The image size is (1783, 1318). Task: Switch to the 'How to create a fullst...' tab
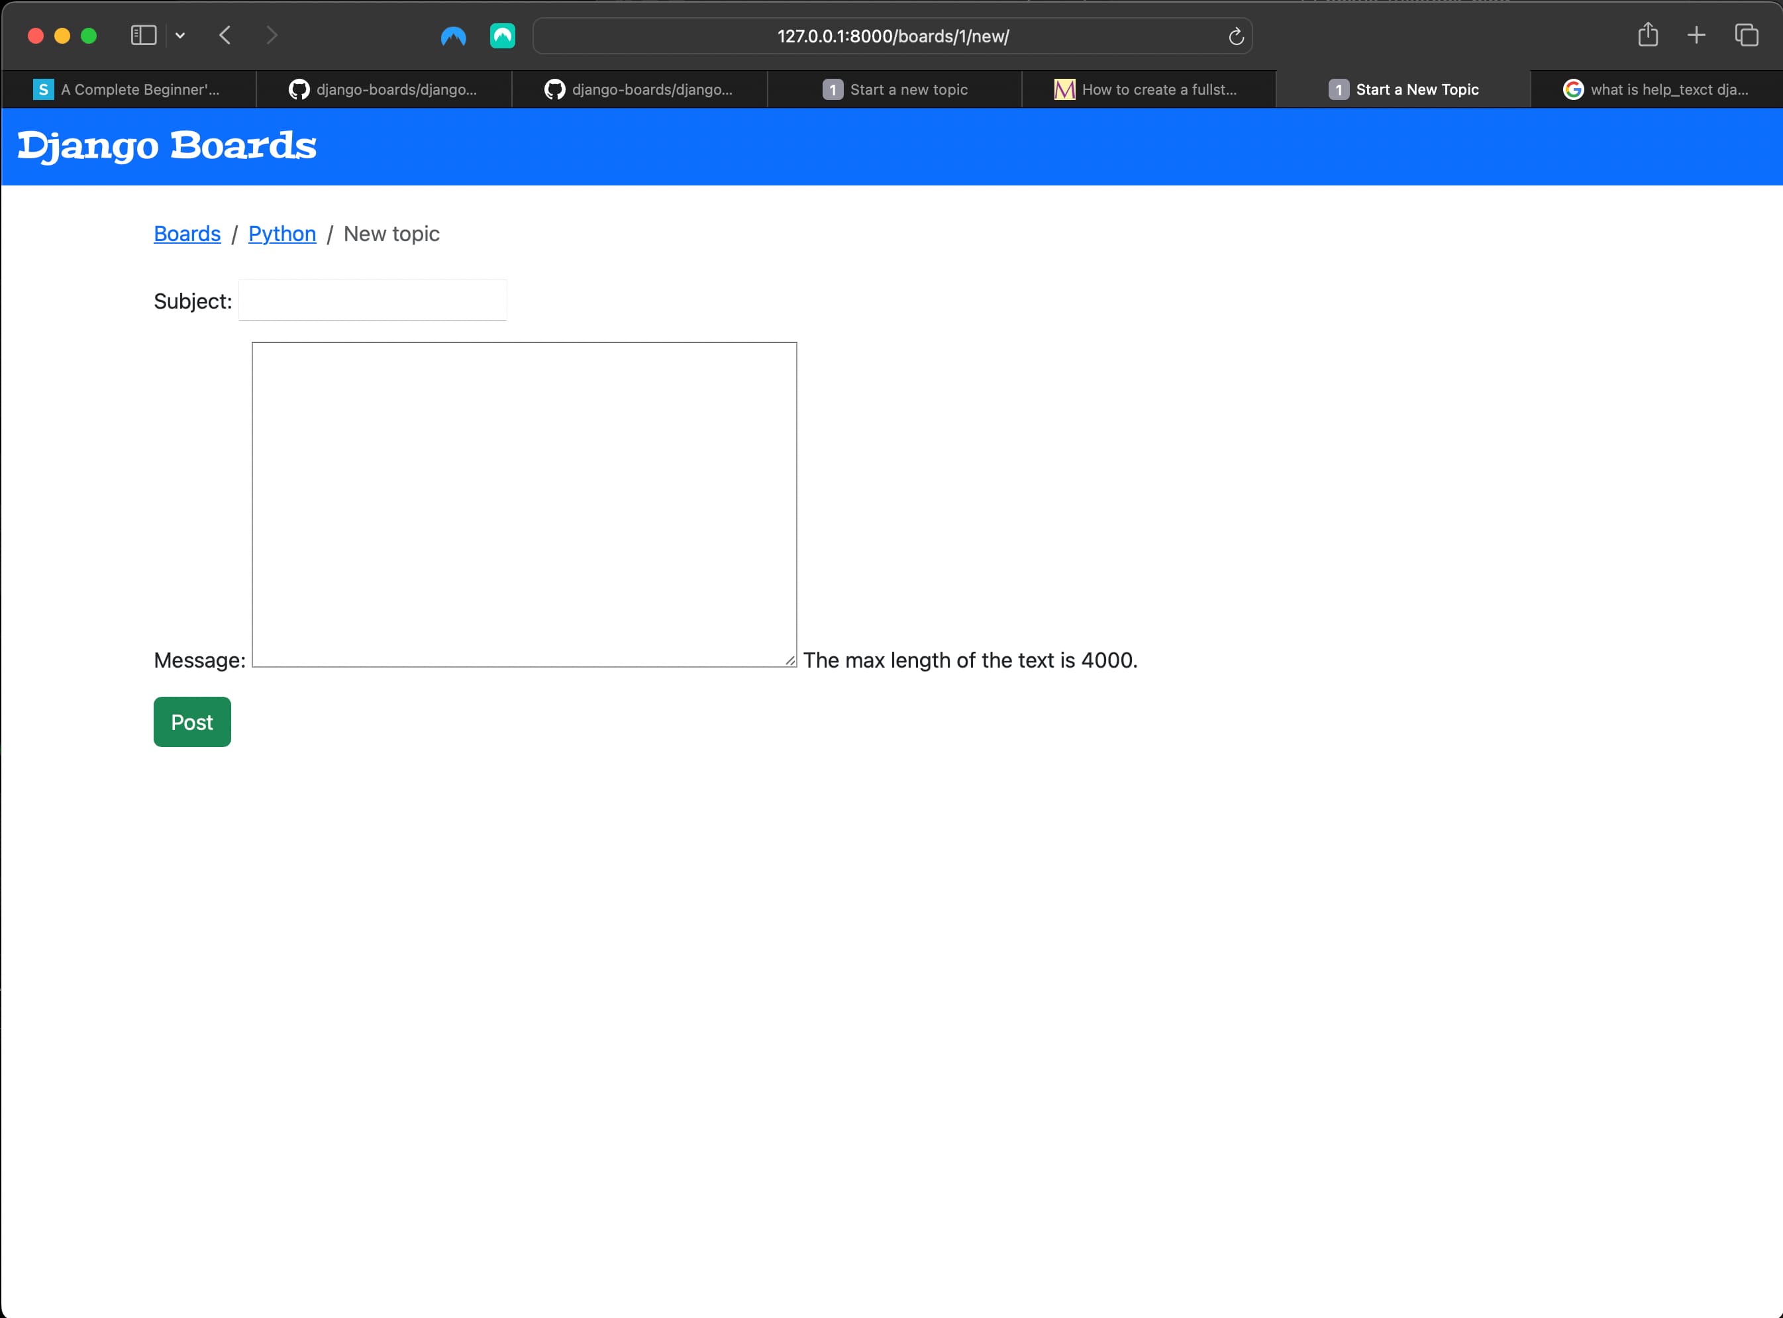pyautogui.click(x=1148, y=89)
